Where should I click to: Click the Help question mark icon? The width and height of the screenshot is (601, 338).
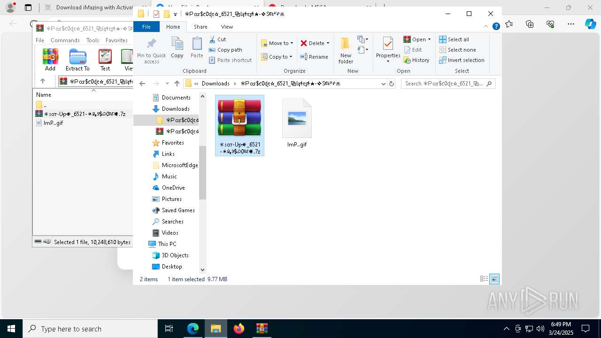496,27
